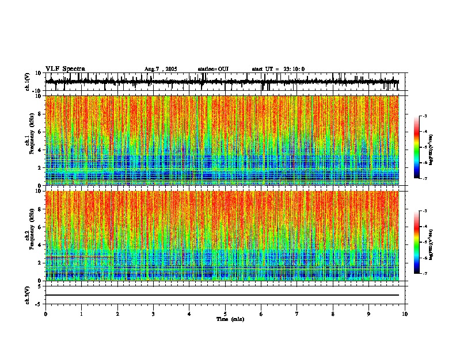Viewport: 456px width, 352px height.
Task: Click the "-7" label on ch.2 color scale
Action: (x=424, y=273)
